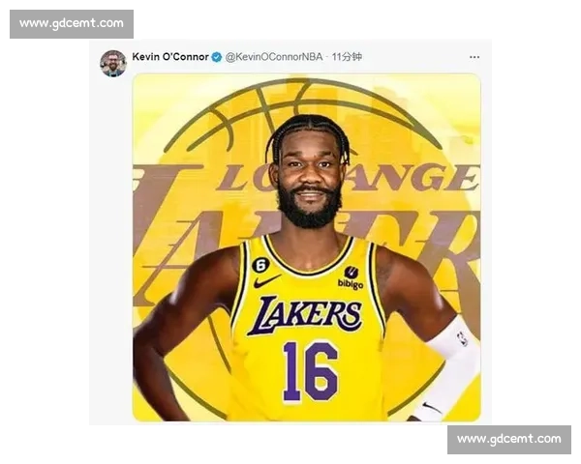Viewport: 581px width, 464px height.
Task: Click the bibigo sponsor patch on jersey
Action: pos(351,277)
